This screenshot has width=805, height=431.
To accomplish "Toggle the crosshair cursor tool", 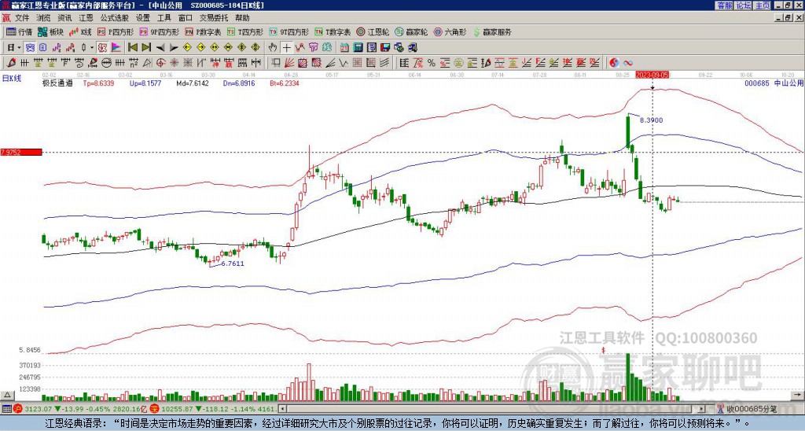I will point(286,48).
